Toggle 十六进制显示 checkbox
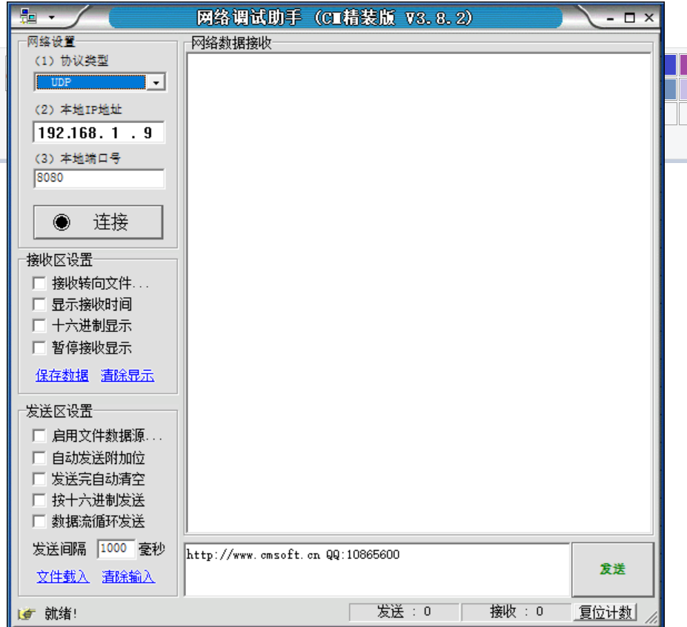The image size is (687, 627). click(x=39, y=325)
